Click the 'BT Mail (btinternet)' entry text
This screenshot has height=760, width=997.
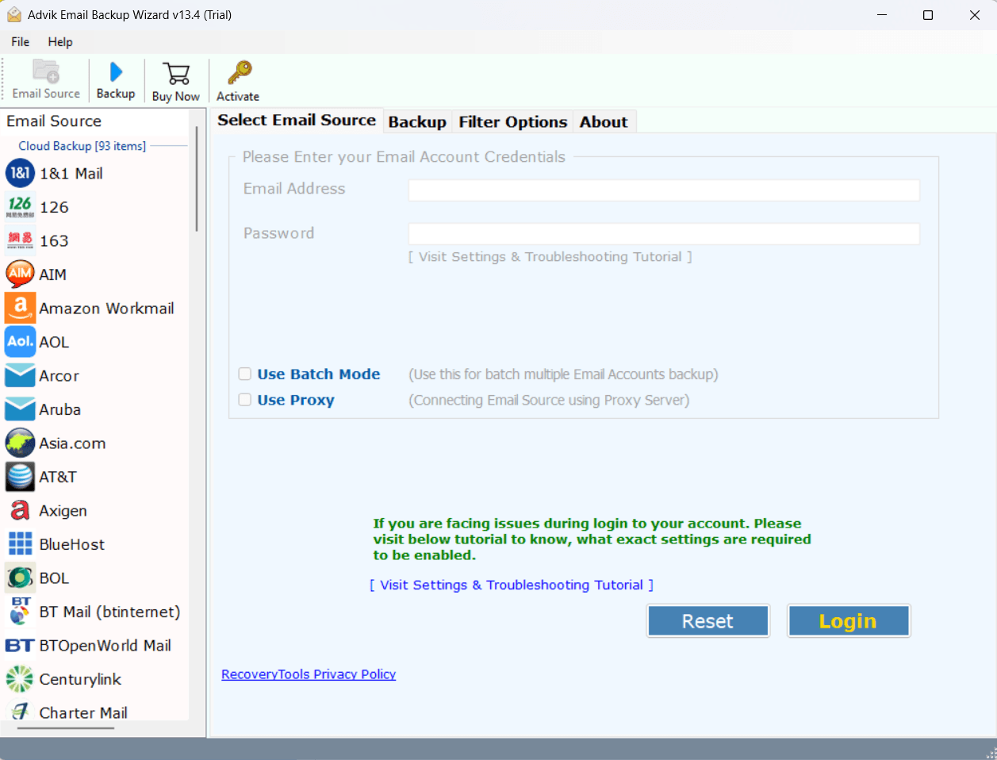pos(110,612)
